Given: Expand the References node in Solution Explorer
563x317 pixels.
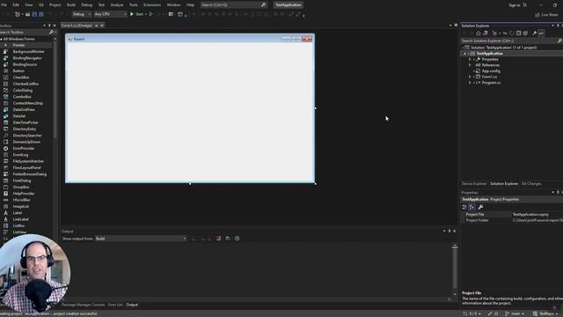Looking at the screenshot, I should (x=470, y=65).
